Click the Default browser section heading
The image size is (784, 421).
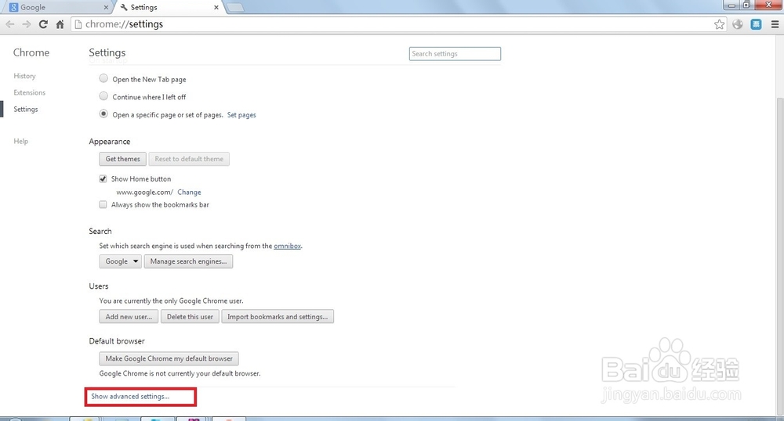(117, 341)
